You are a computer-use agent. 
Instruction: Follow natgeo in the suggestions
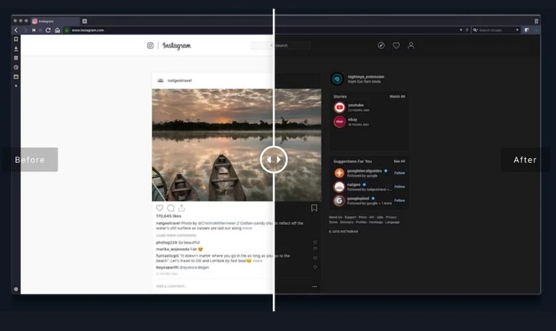coord(399,187)
